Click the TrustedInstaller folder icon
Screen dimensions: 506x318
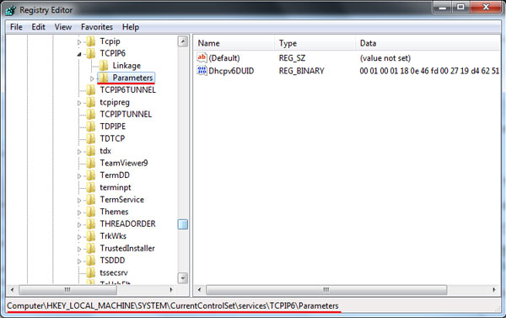click(91, 248)
